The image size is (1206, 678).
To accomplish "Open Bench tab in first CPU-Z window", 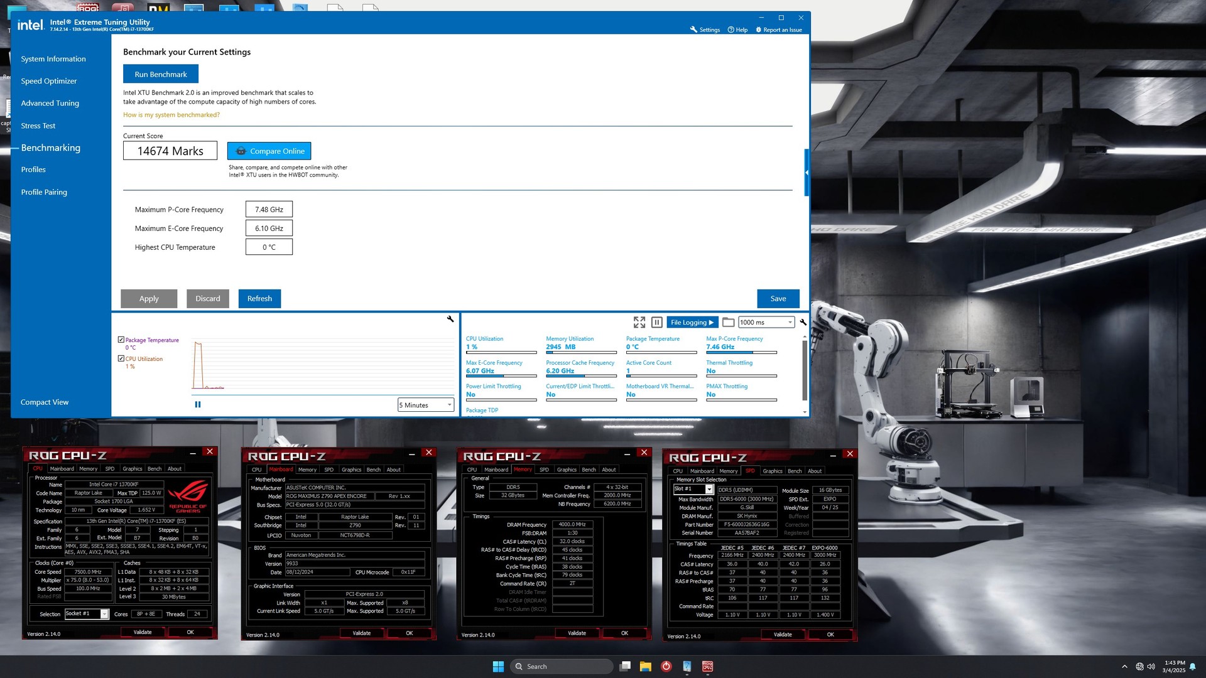I will [155, 468].
